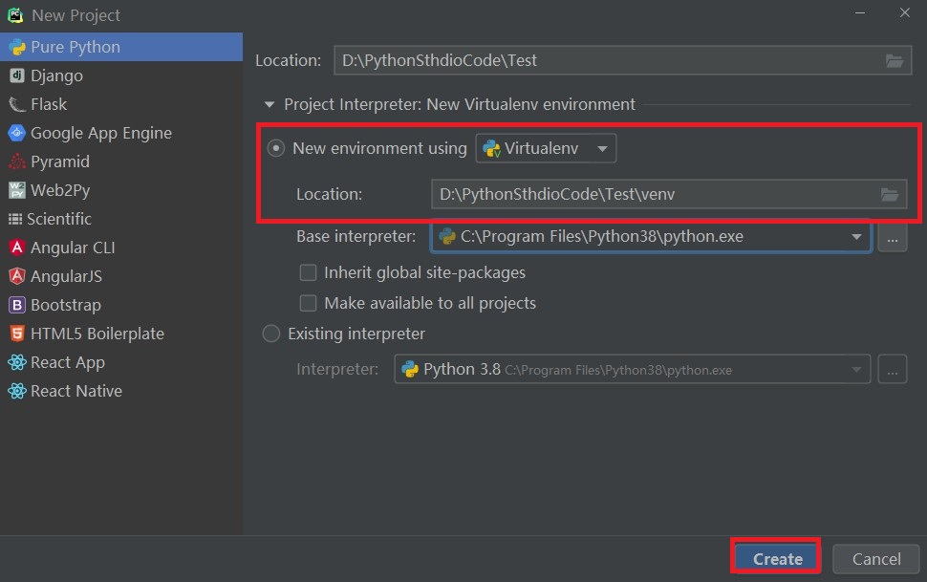Choose the HTML5 Boilerplate icon
Image resolution: width=927 pixels, height=582 pixels.
tap(16, 334)
